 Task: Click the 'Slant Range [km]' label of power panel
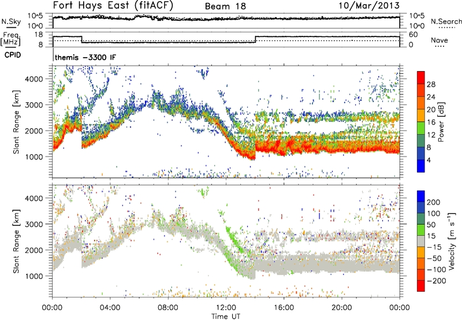click(16, 122)
